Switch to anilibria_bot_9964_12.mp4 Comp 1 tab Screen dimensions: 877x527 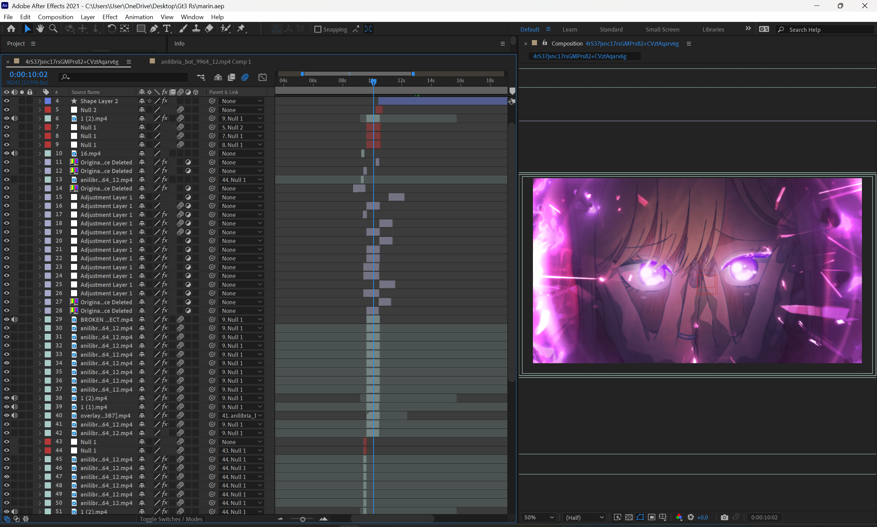[206, 61]
